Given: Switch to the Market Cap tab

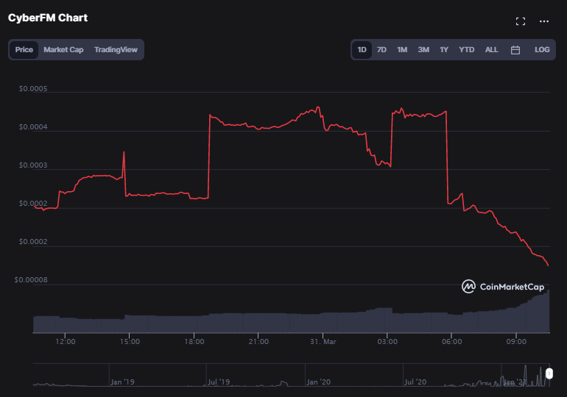Looking at the screenshot, I should [x=63, y=50].
